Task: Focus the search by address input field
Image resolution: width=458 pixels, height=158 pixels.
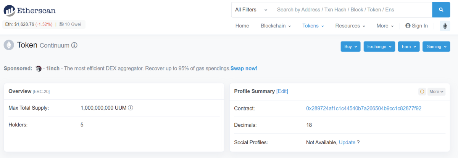Action: coord(352,10)
